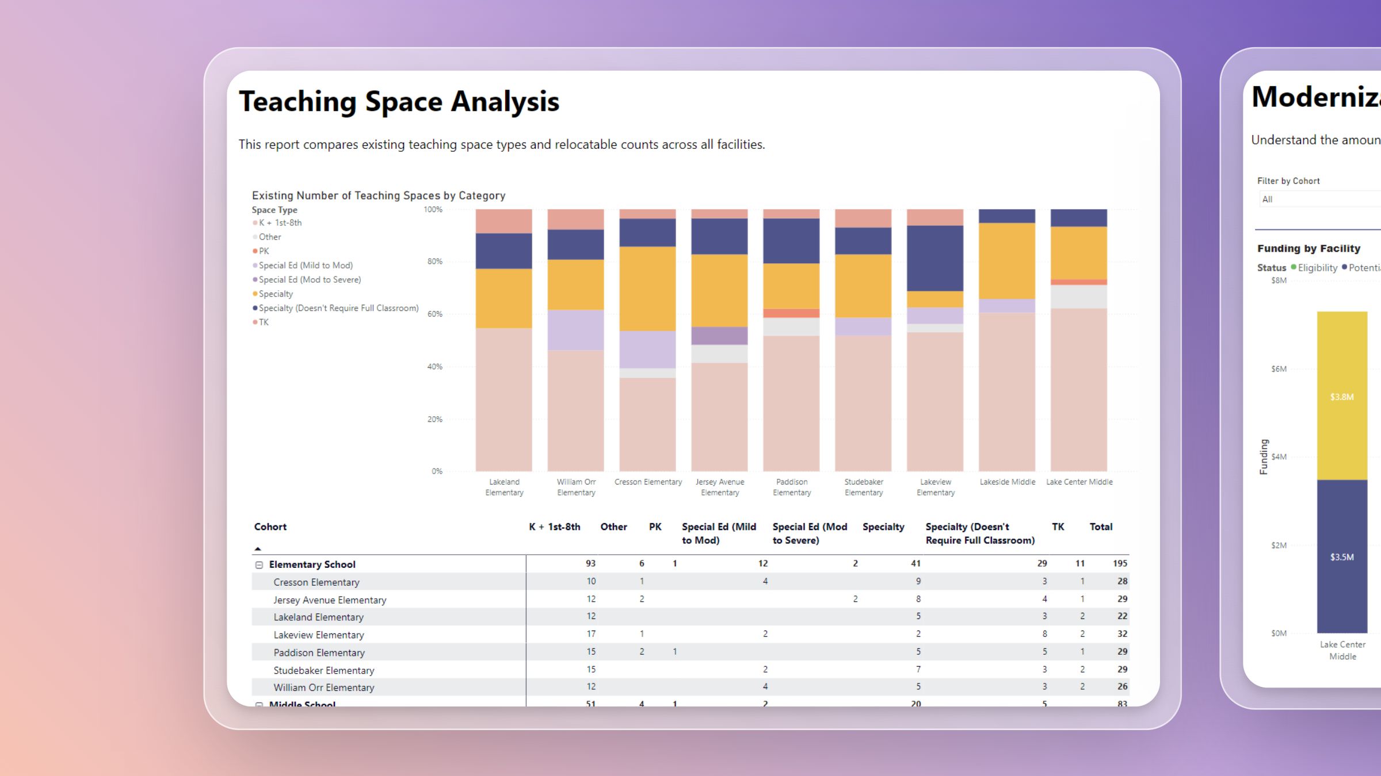Click yellow $3.8M segment of funding bar
This screenshot has height=776, width=1381.
(x=1341, y=395)
